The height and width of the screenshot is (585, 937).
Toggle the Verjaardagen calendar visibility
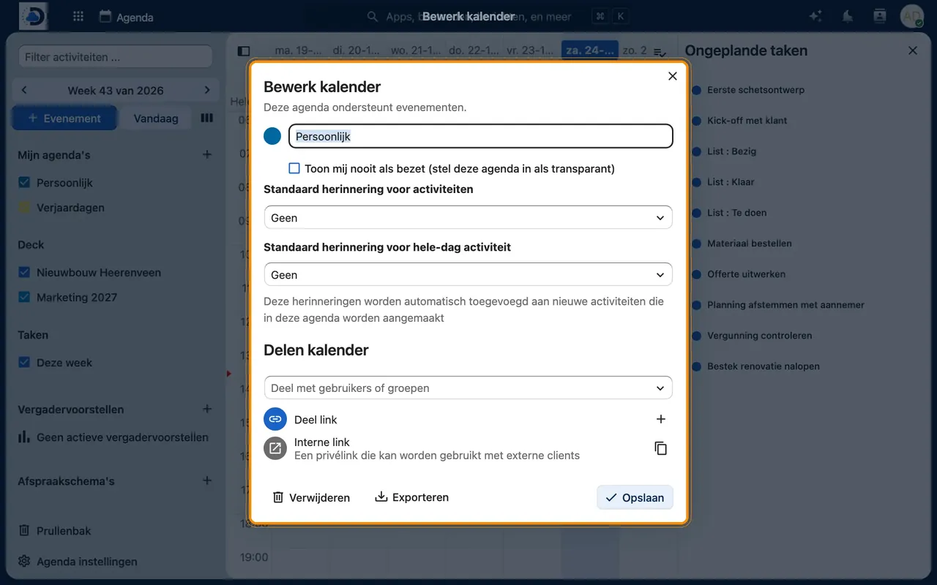pyautogui.click(x=24, y=208)
